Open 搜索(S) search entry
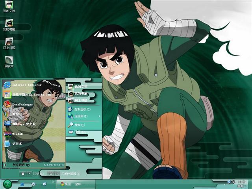Viewport: 252px width, 189px height. (x=76, y=125)
